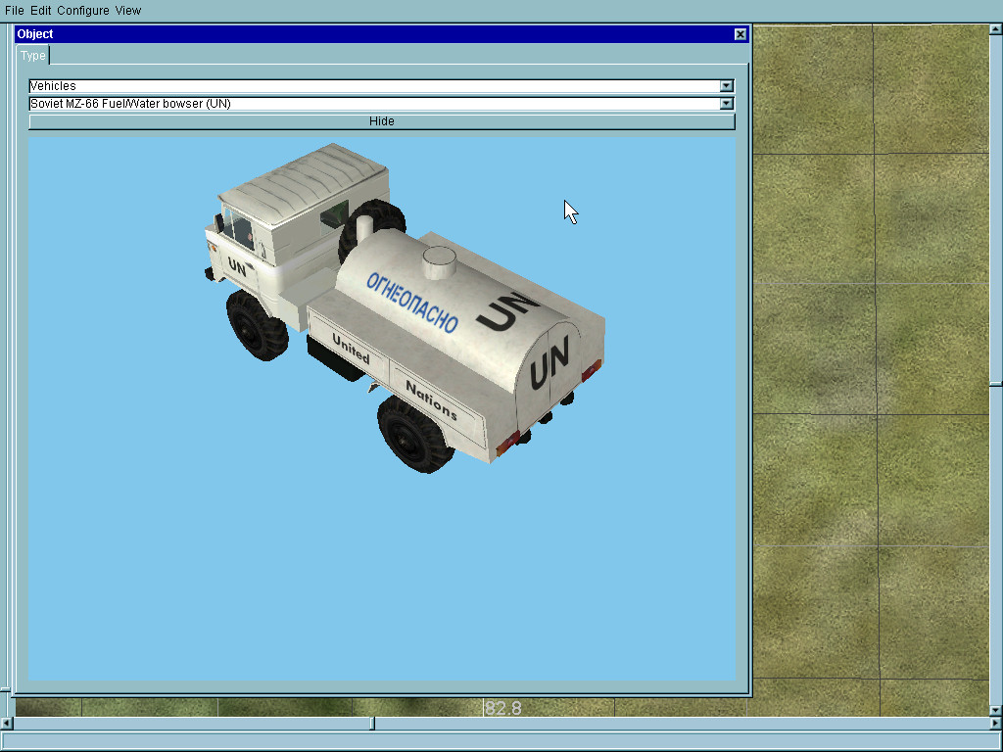Click the 82.8 map ruler value
1003x752 pixels.
point(503,709)
